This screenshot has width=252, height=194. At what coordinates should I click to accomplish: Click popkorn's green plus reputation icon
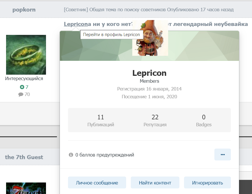[x=22, y=87]
